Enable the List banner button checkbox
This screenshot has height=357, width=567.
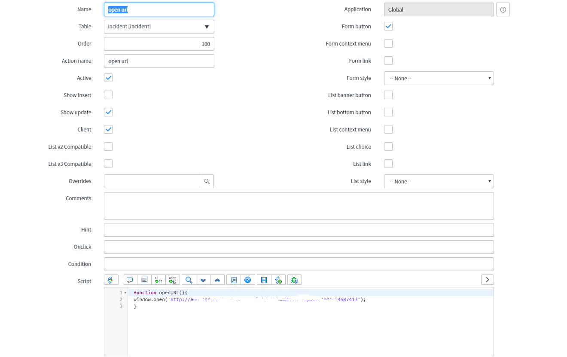[x=388, y=95]
